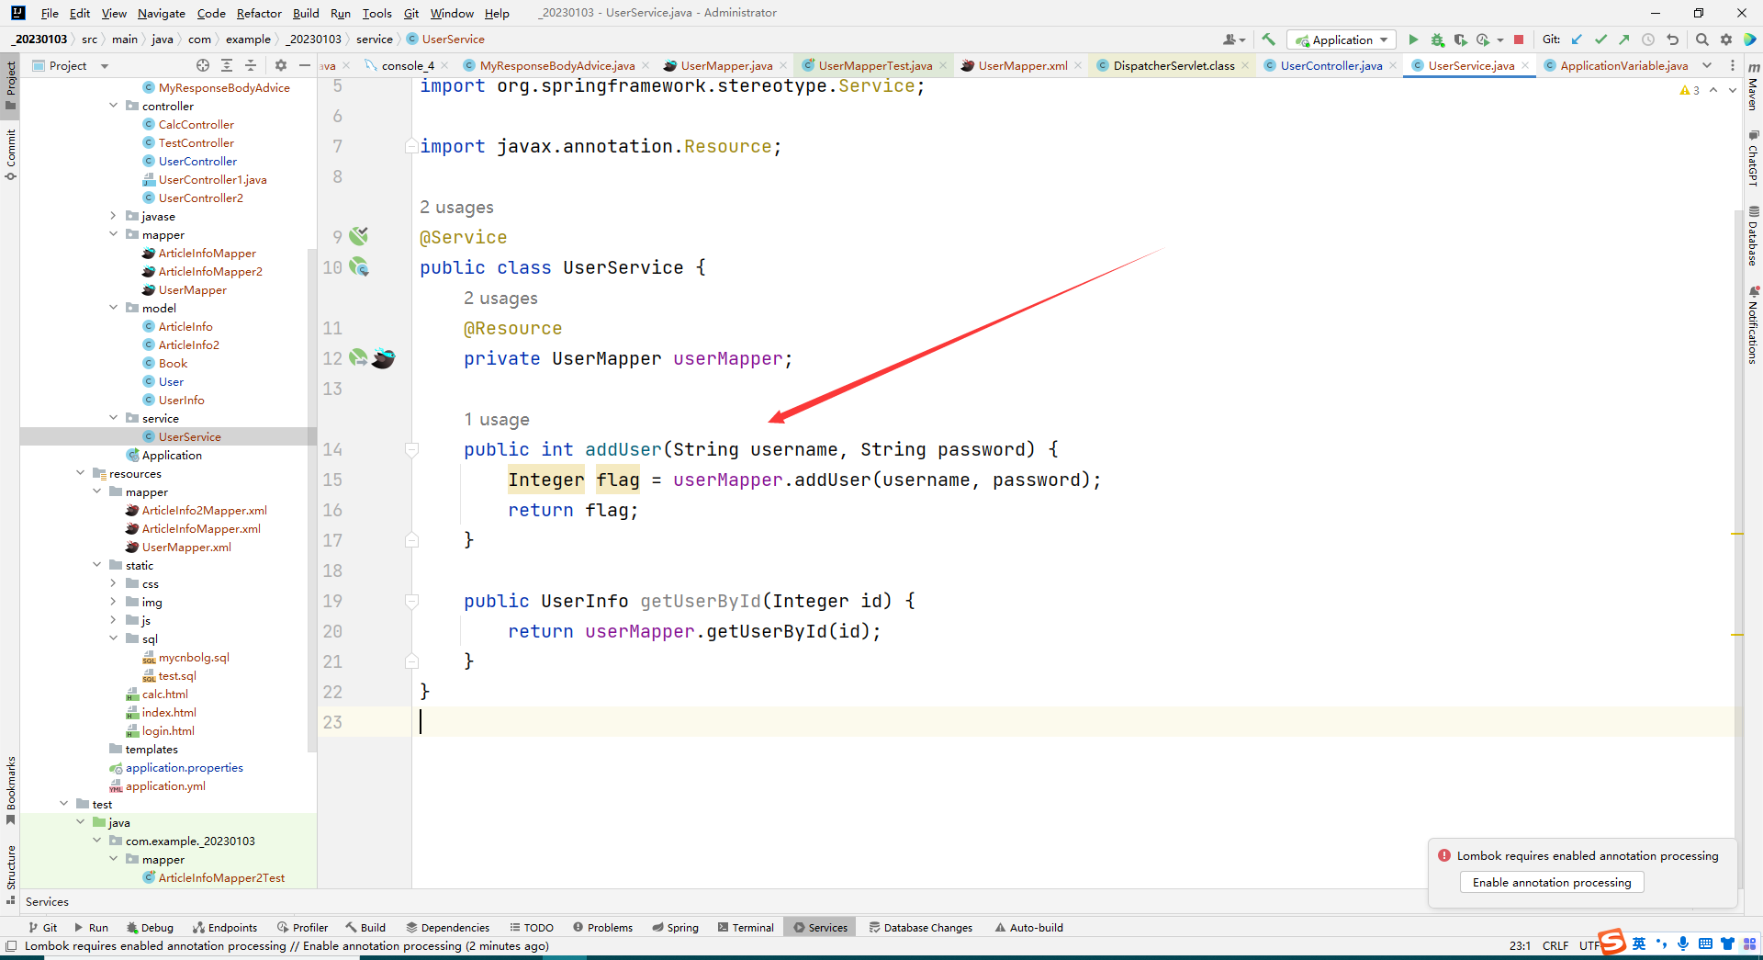Click the Build Project hammer icon
Viewport: 1763px width, 960px height.
pos(1268,40)
